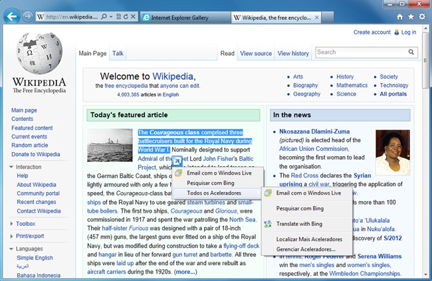Viewport: 432px width, 281px height.
Task: Click the compatibility view icon
Action: pyautogui.click(x=119, y=17)
